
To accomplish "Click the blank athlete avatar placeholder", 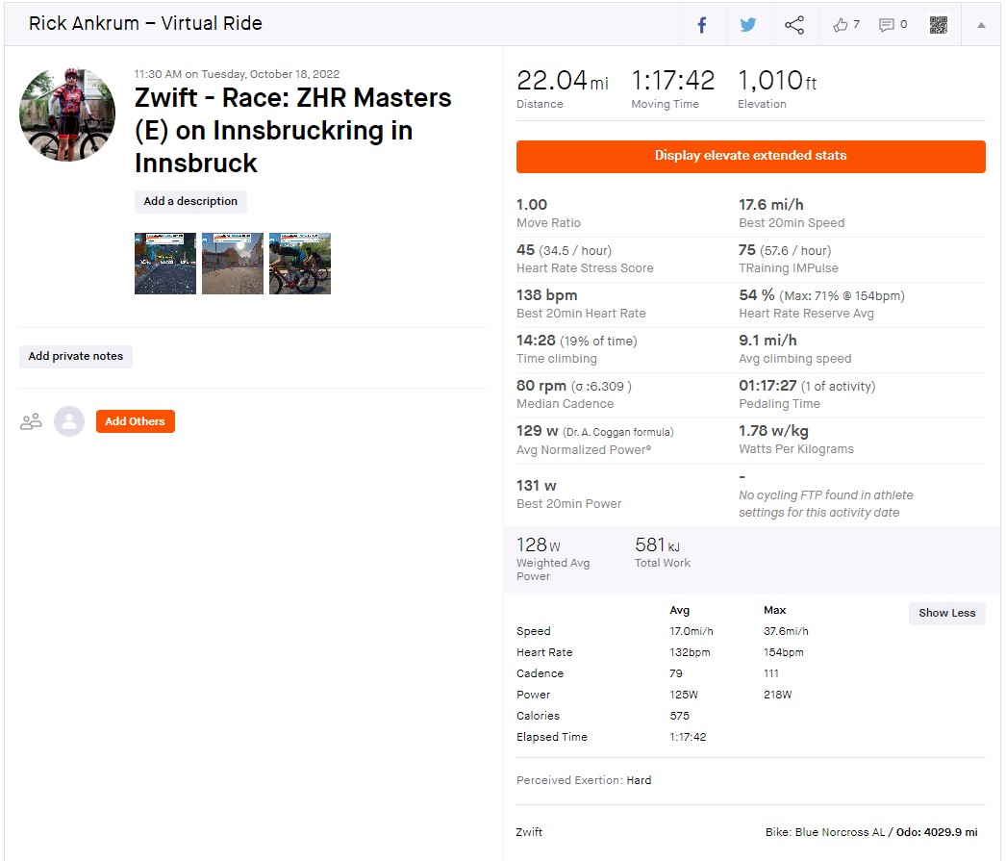I will point(69,421).
